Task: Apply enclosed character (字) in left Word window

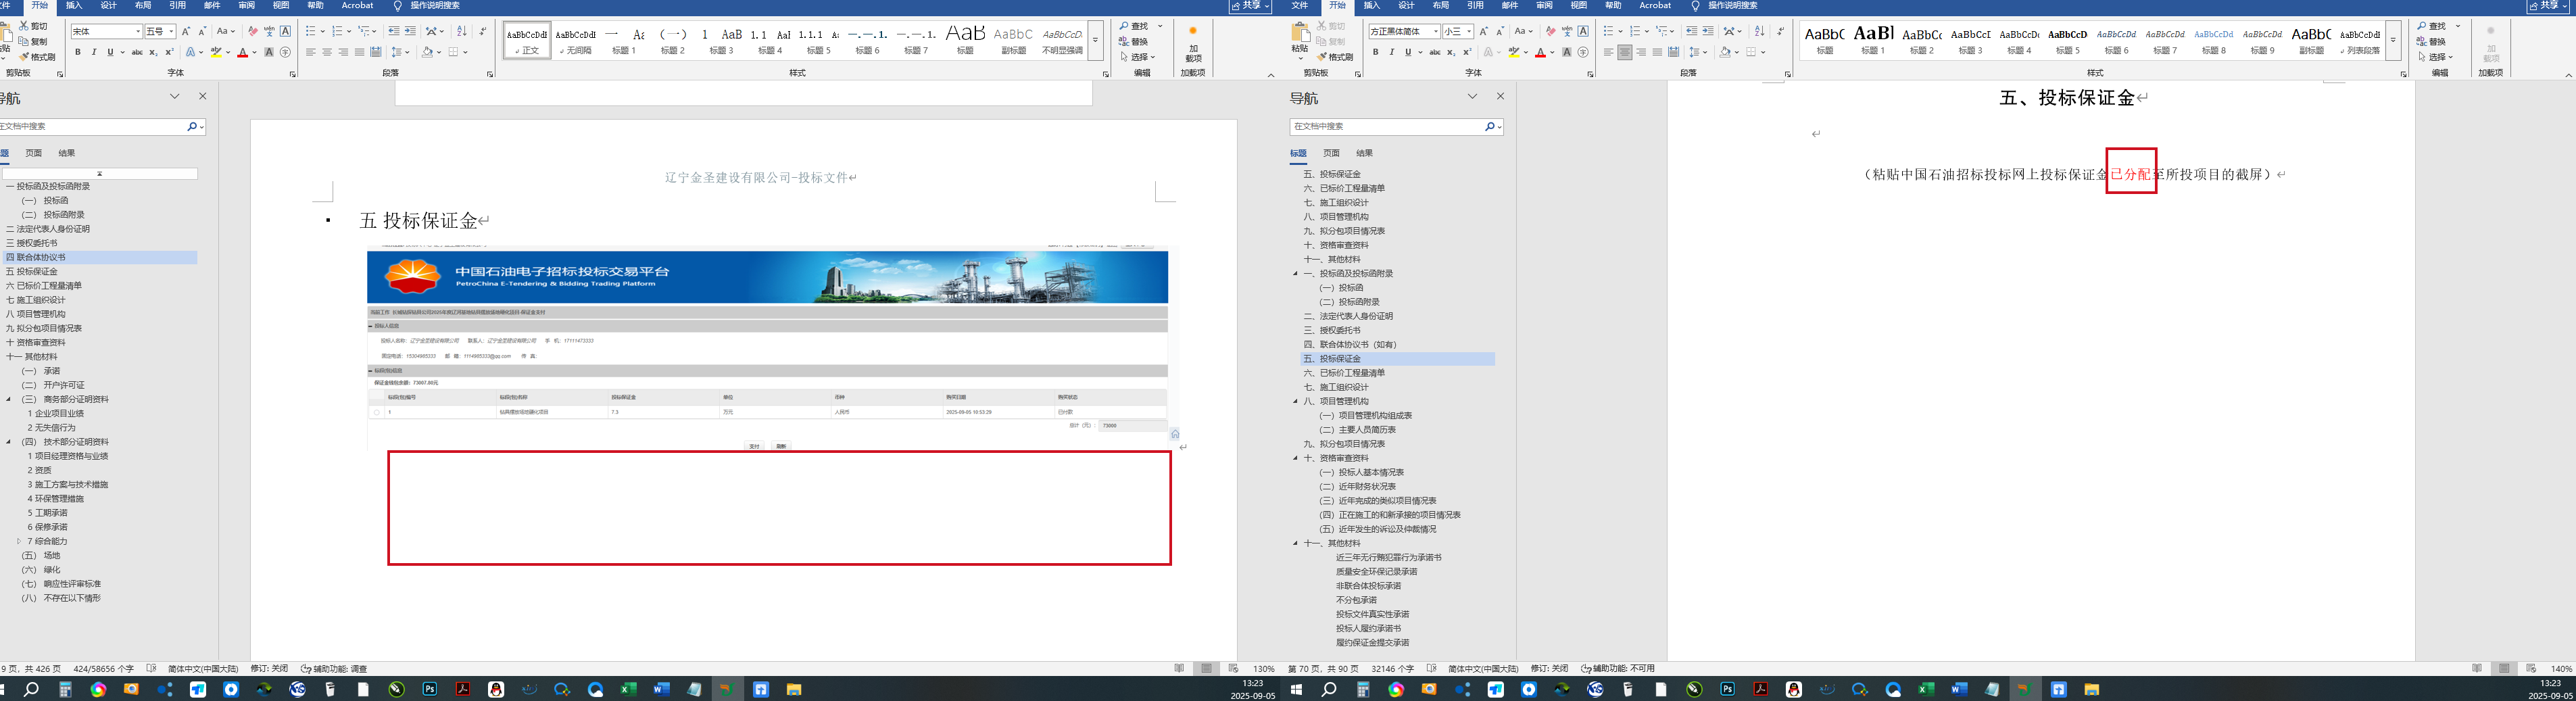Action: (x=286, y=52)
